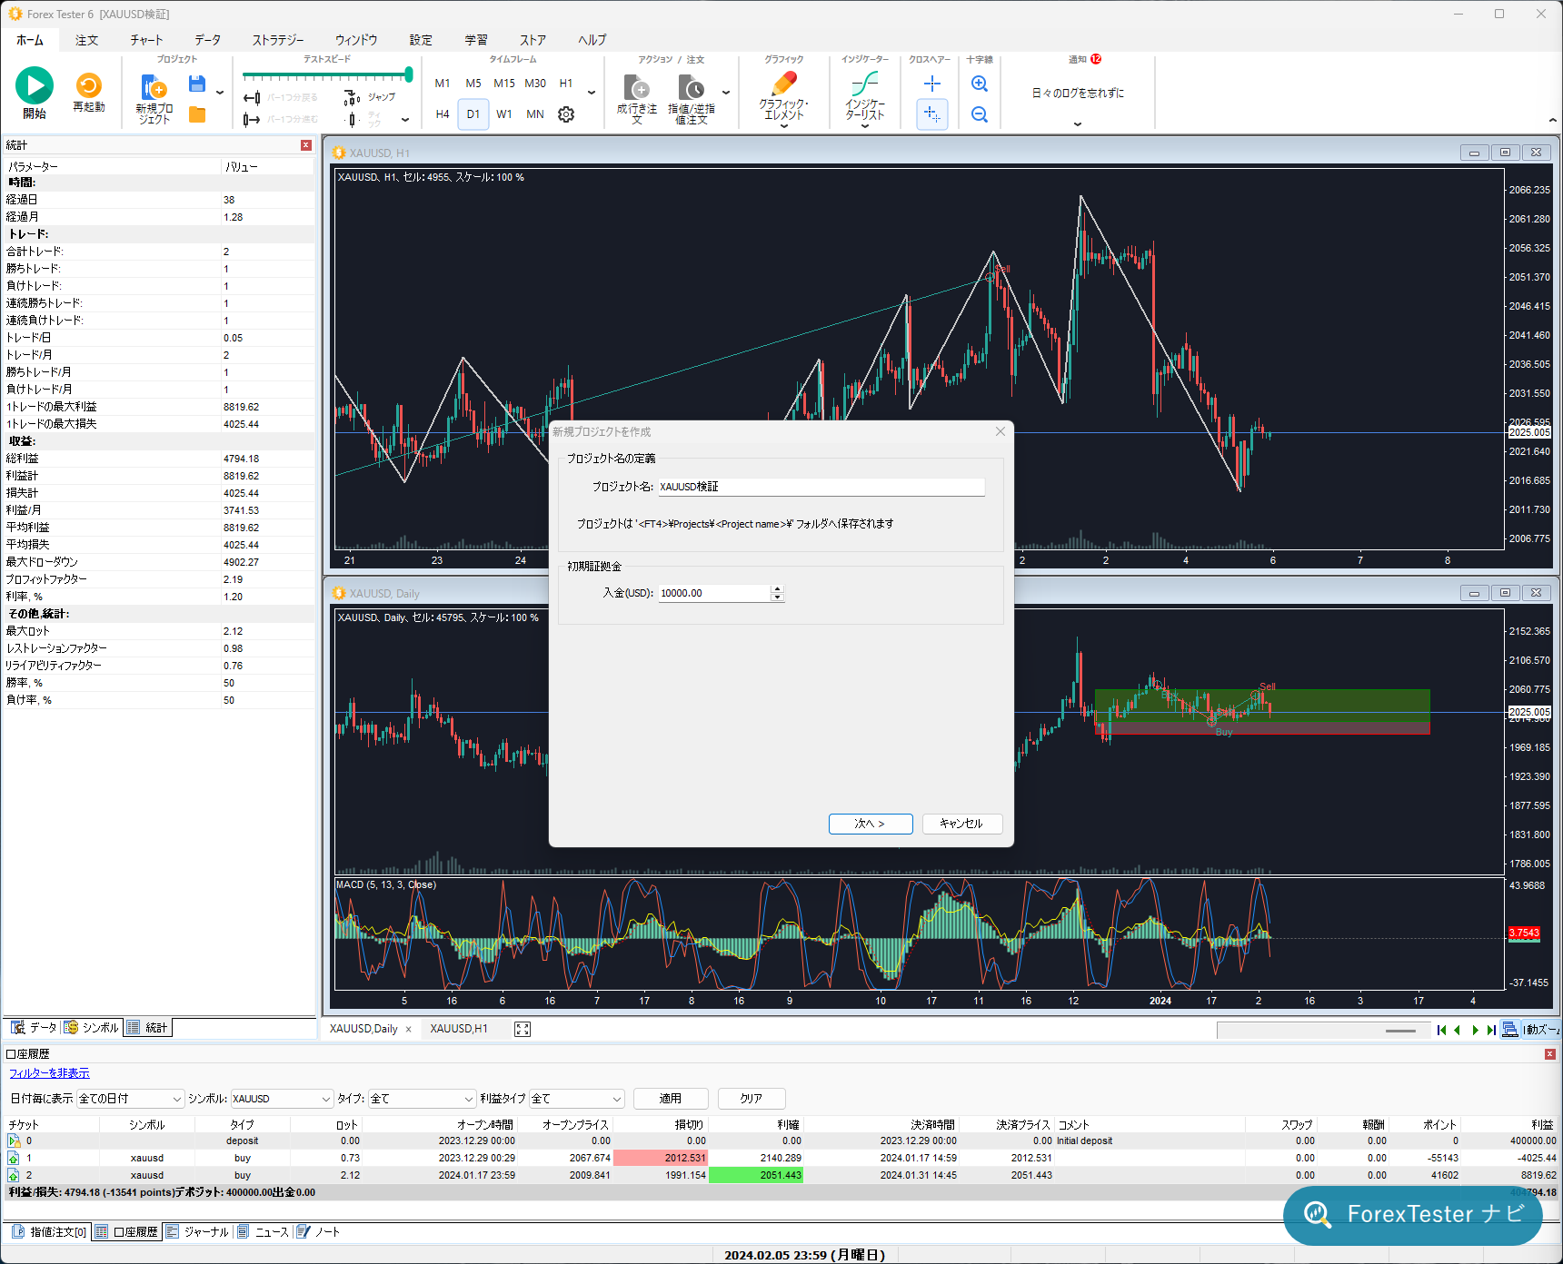Open the timeframe settings gear icon
Viewport: 1563px width, 1264px height.
[566, 114]
